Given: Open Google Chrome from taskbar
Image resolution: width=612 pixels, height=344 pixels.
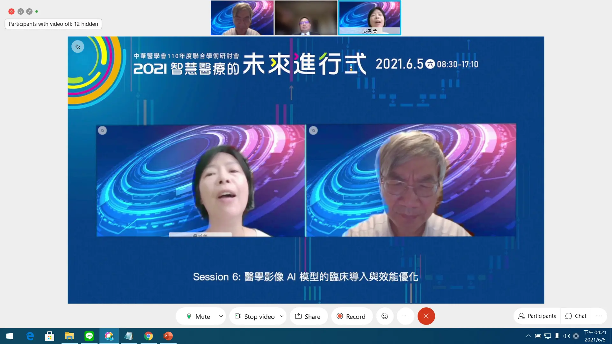Looking at the screenshot, I should coord(148,336).
